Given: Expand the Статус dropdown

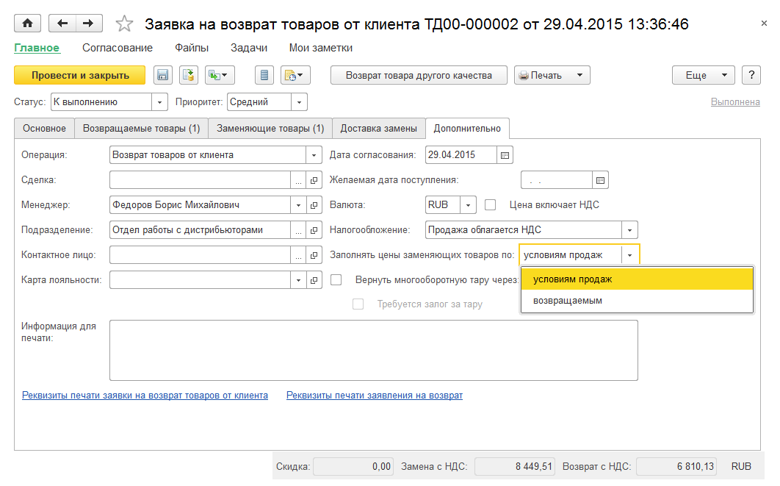Looking at the screenshot, I should (x=159, y=102).
